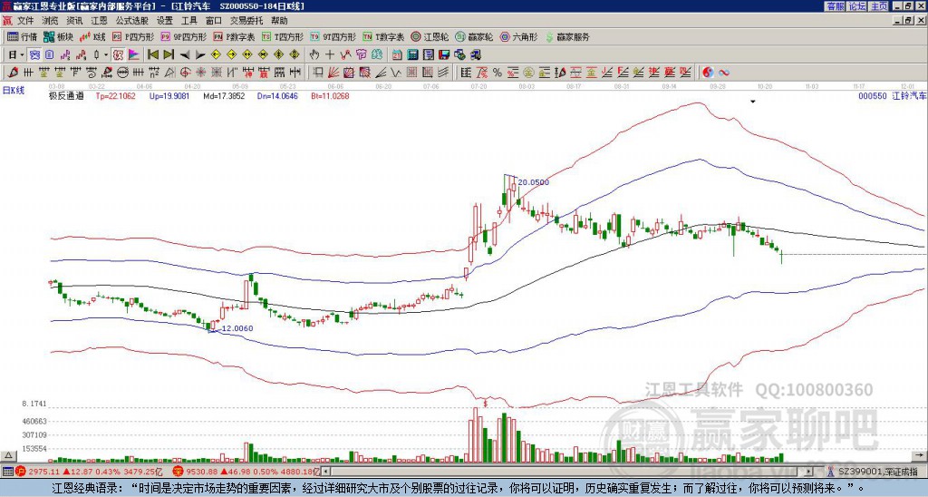Click the Md=17.3852 value

224,95
